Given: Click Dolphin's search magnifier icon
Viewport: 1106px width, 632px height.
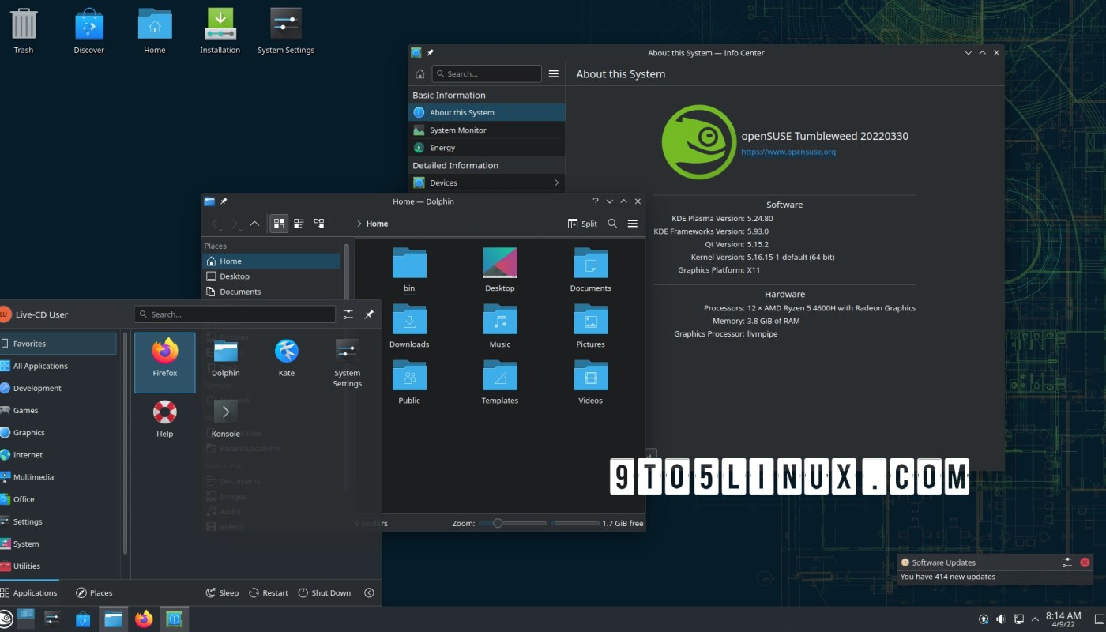Looking at the screenshot, I should click(x=612, y=224).
